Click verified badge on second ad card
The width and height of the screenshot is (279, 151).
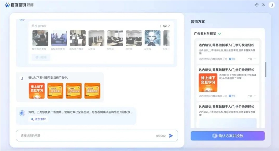pyautogui.click(x=232, y=96)
